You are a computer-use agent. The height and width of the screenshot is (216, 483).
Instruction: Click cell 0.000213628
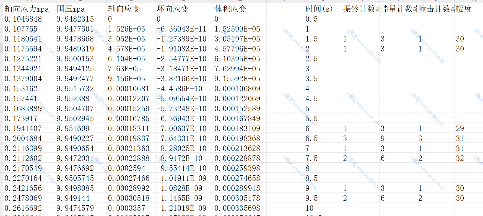pyautogui.click(x=240, y=148)
